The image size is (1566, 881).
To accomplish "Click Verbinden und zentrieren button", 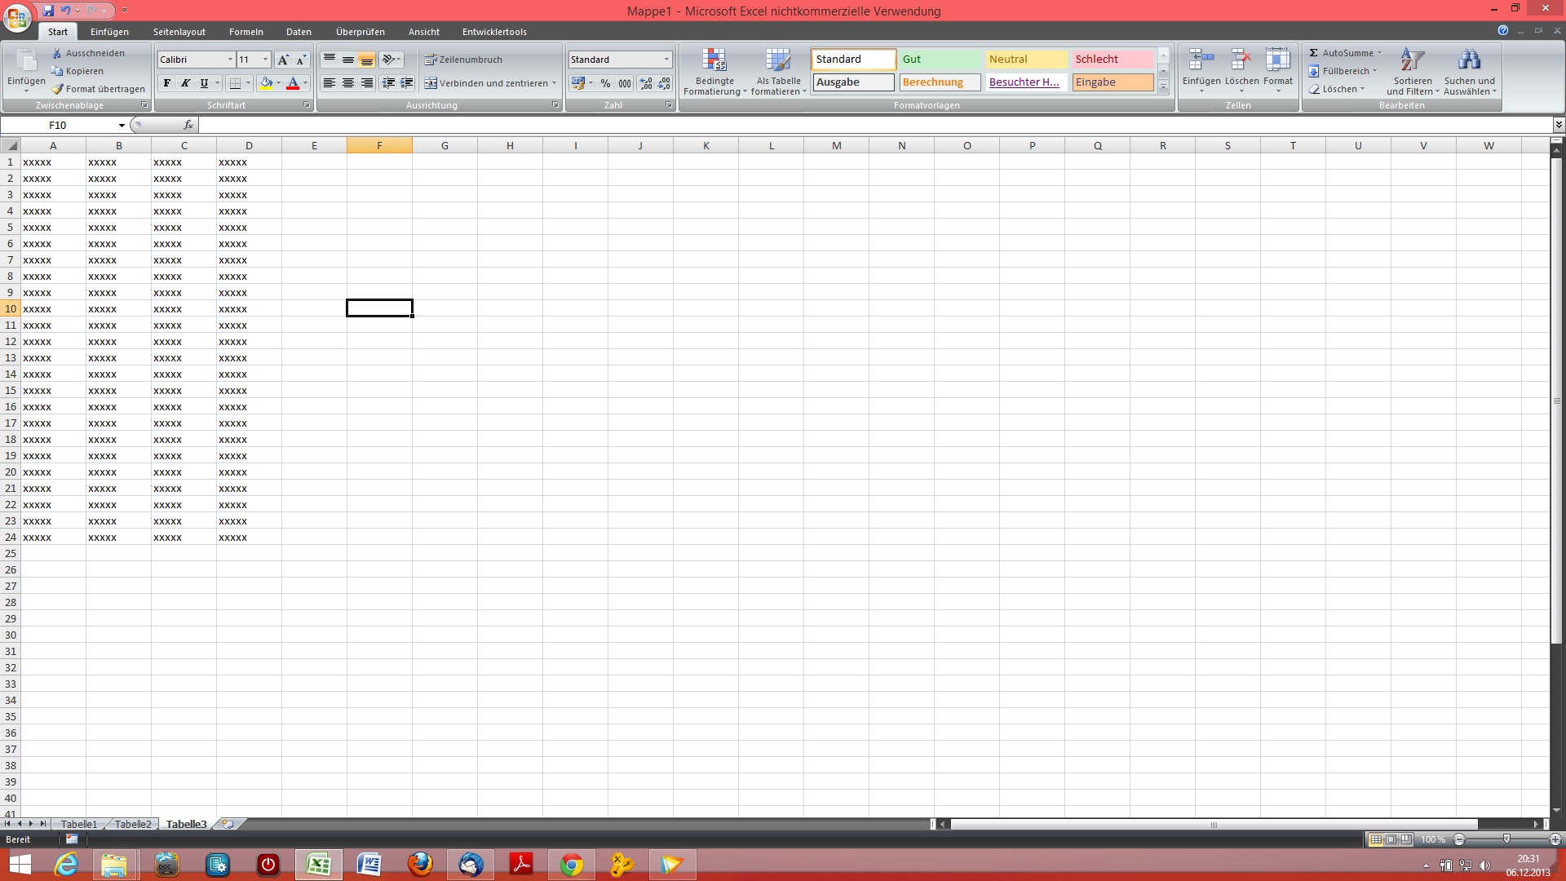I will point(487,83).
